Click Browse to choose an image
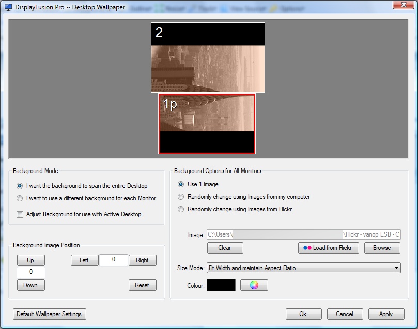The height and width of the screenshot is (329, 418). pos(382,248)
